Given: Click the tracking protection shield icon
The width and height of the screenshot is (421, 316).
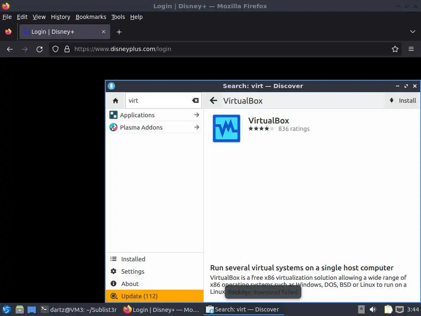Looking at the screenshot, I should pos(56,49).
